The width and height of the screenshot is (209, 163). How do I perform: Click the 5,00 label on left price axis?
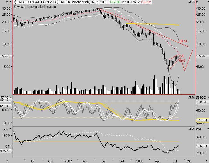click(x=7, y=66)
